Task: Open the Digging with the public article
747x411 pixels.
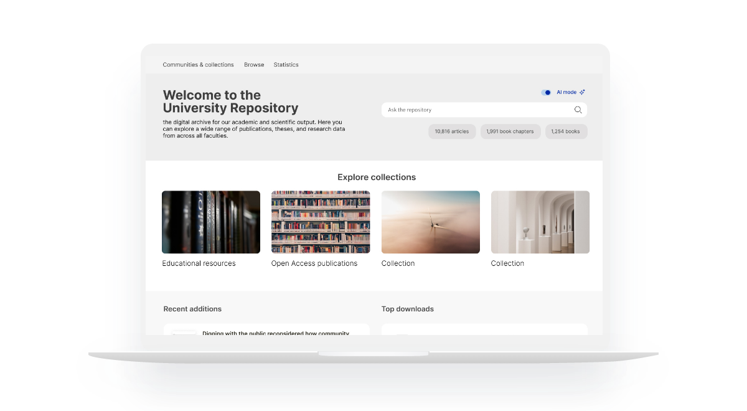Action: [276, 333]
